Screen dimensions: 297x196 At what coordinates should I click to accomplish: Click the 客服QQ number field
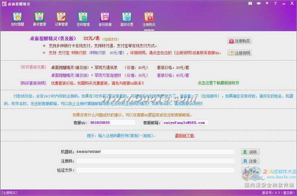(112, 122)
